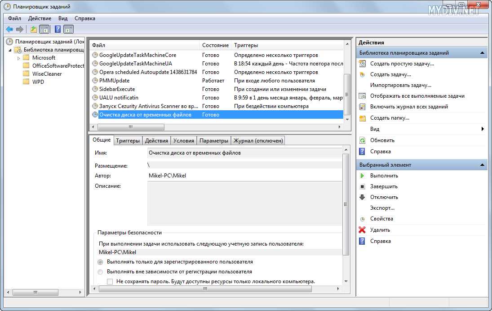This screenshot has height=311, width=492.
Task: Open the Вид submenu arrow
Action: (x=483, y=129)
